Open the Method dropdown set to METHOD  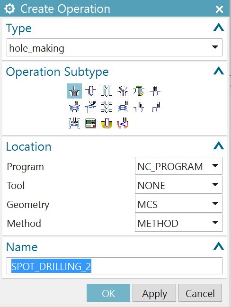point(178,223)
